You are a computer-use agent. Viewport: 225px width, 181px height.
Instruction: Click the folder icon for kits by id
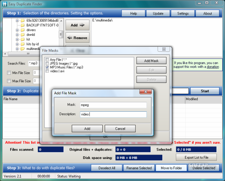click(x=22, y=44)
